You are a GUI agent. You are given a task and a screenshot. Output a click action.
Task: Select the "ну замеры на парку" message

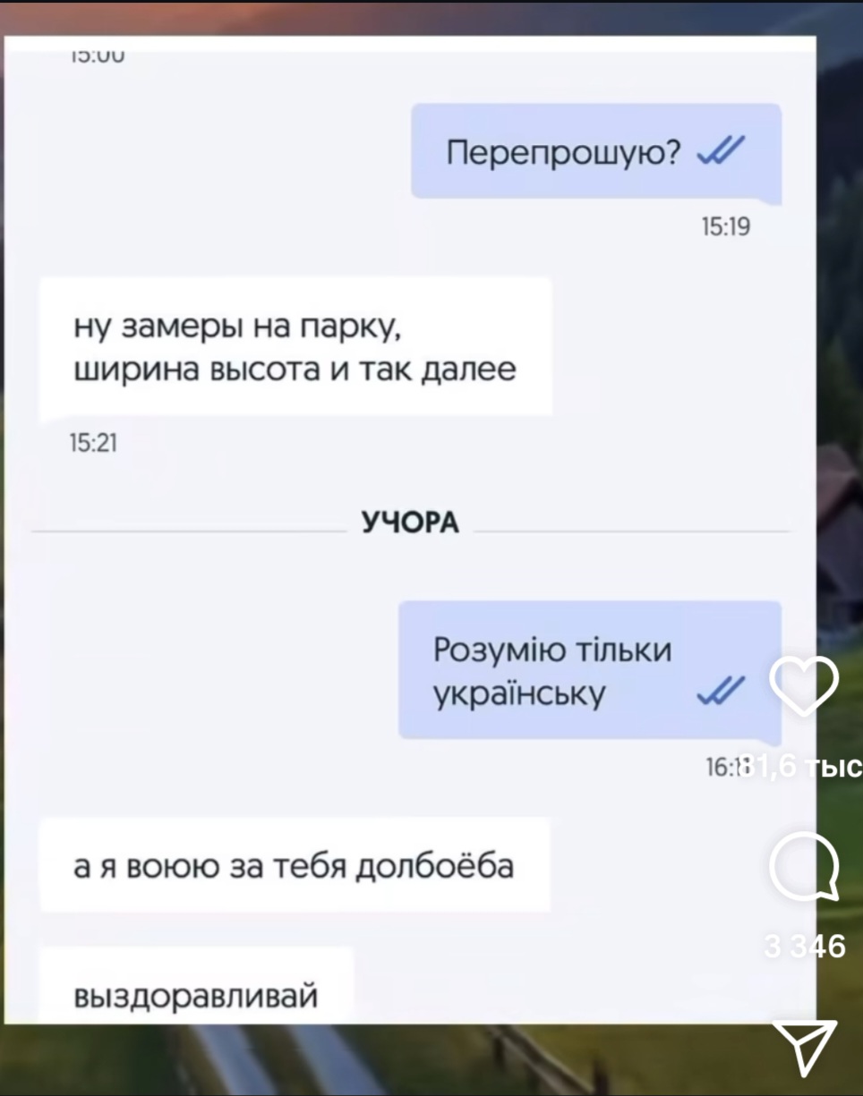tap(295, 345)
